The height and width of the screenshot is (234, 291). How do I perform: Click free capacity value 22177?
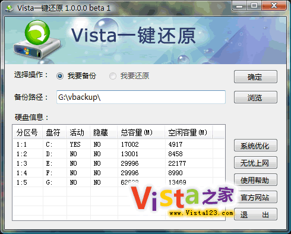(x=177, y=163)
